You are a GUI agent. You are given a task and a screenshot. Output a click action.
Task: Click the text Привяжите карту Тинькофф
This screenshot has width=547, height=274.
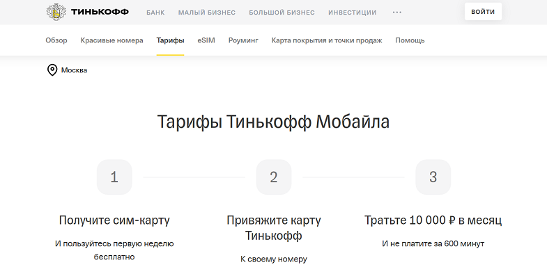273,228
